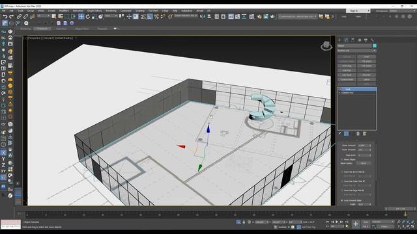Toggle Auto Smooth Edge checkbox

click(342, 201)
